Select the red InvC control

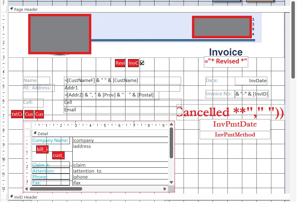click(x=133, y=63)
